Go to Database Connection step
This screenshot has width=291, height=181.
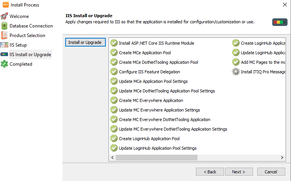[x=31, y=26]
